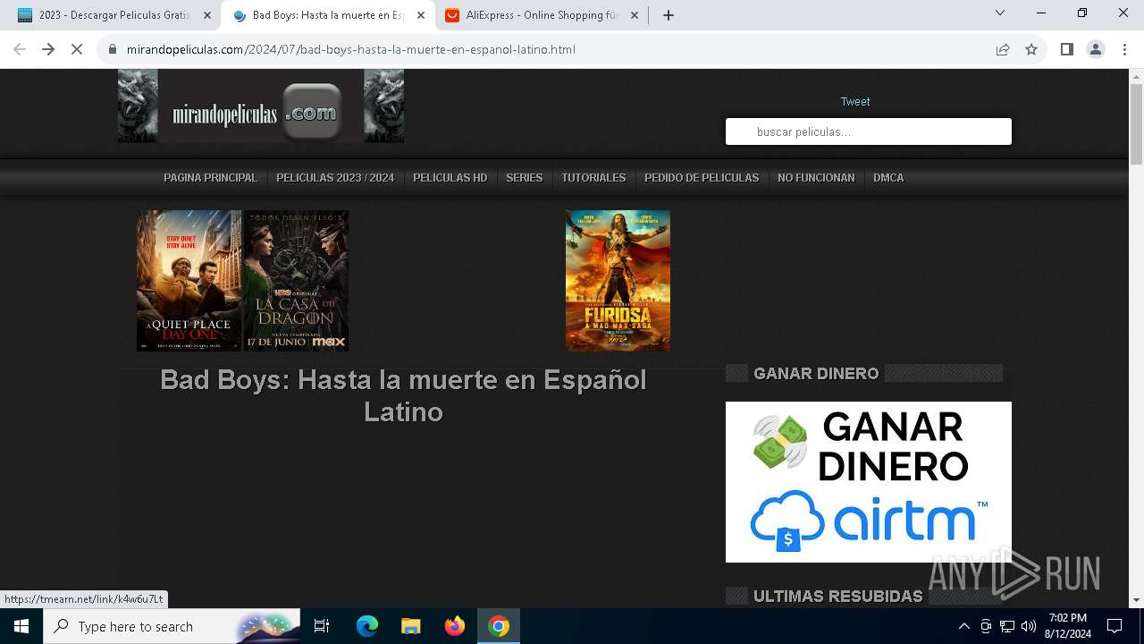Click the A Quiet Place Day One poster
Image resolution: width=1144 pixels, height=644 pixels.
point(189,281)
